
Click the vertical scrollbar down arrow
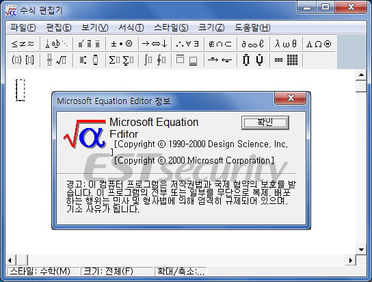coord(361,249)
